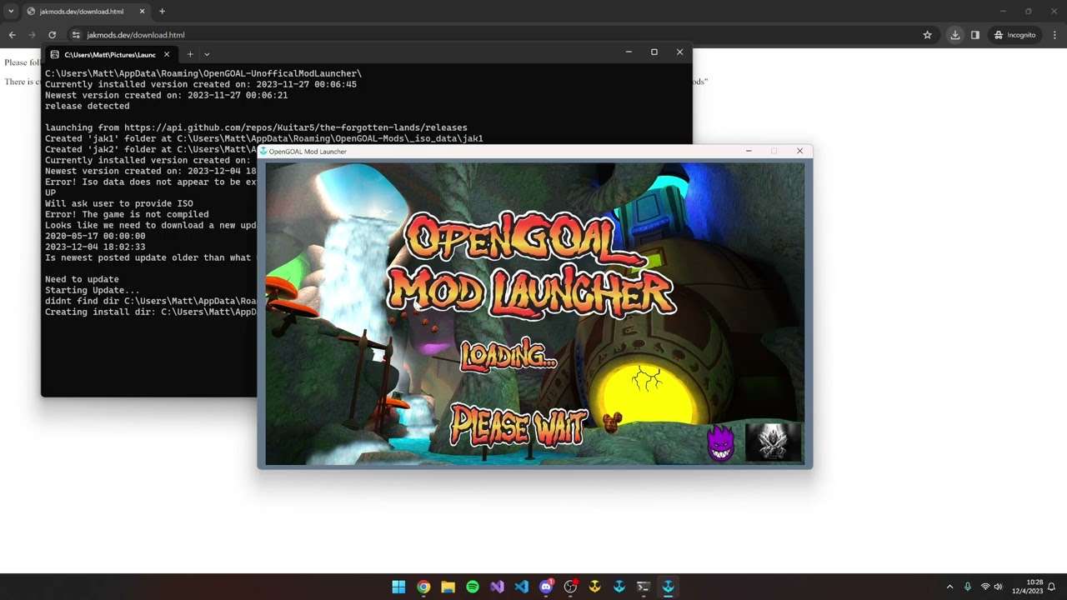Viewport: 1067px width, 600px height.
Task: Minimize the terminal window
Action: [x=629, y=52]
